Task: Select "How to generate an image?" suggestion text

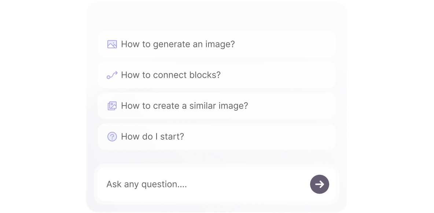Action: click(178, 44)
